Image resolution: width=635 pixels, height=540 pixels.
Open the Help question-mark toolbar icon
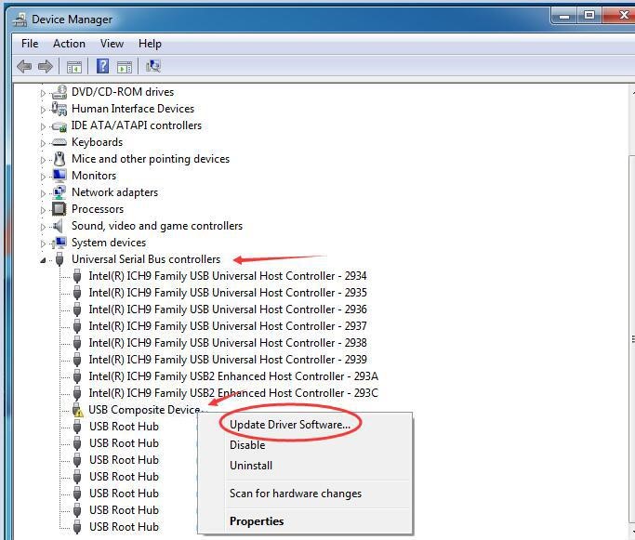coord(102,66)
